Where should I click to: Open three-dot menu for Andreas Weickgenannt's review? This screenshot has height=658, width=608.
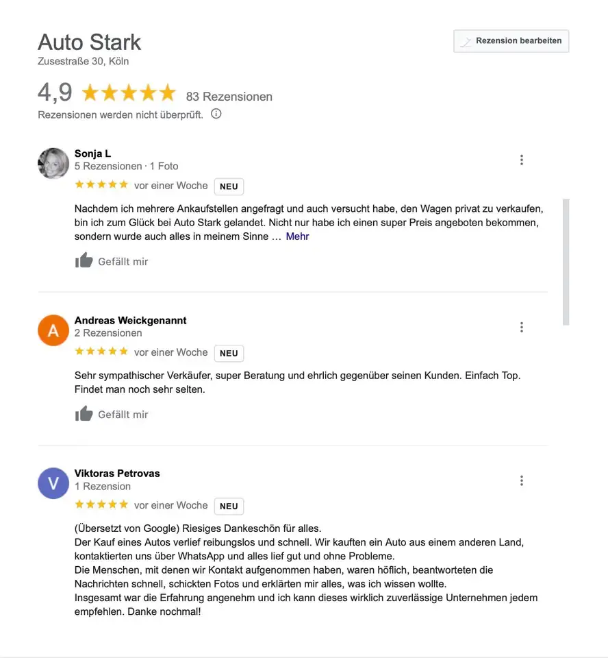[x=522, y=328]
